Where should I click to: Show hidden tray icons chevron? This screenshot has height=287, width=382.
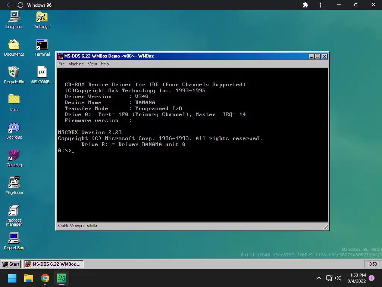[x=319, y=278]
